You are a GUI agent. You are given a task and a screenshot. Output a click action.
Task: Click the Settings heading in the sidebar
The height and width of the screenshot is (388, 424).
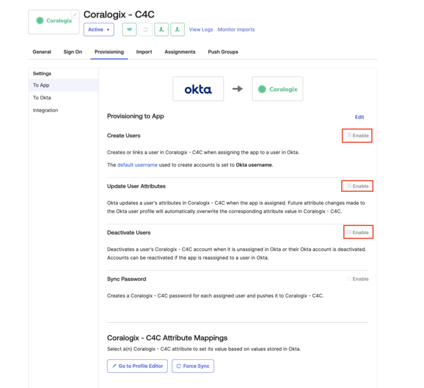[x=42, y=74]
